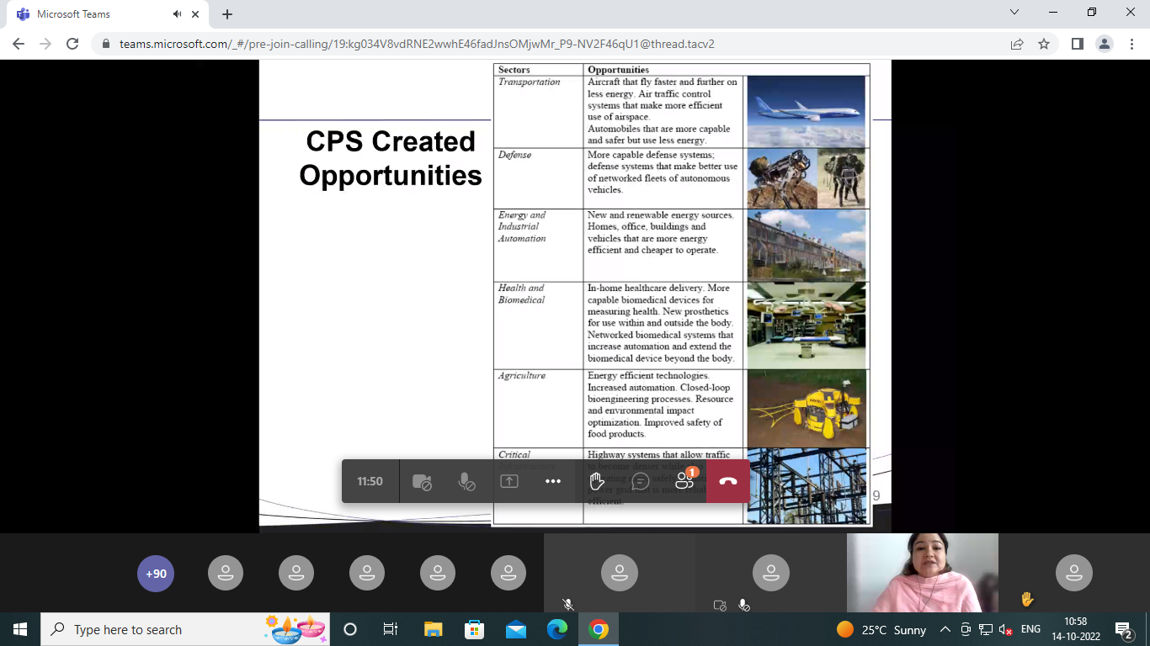Show the participants list

tap(684, 481)
